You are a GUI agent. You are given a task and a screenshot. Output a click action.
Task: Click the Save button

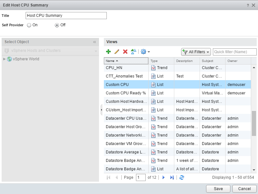tap(218, 189)
